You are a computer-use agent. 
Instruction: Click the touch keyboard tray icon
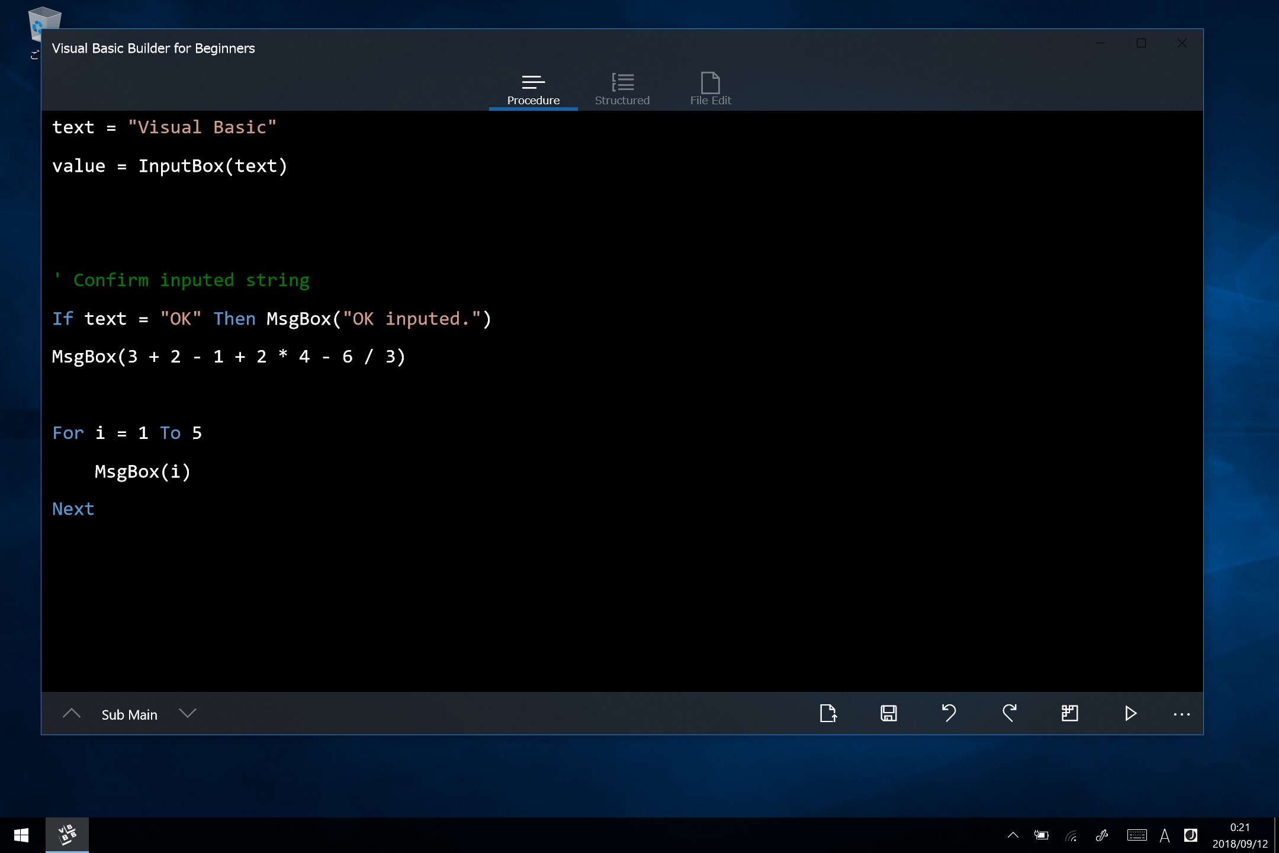1136,835
